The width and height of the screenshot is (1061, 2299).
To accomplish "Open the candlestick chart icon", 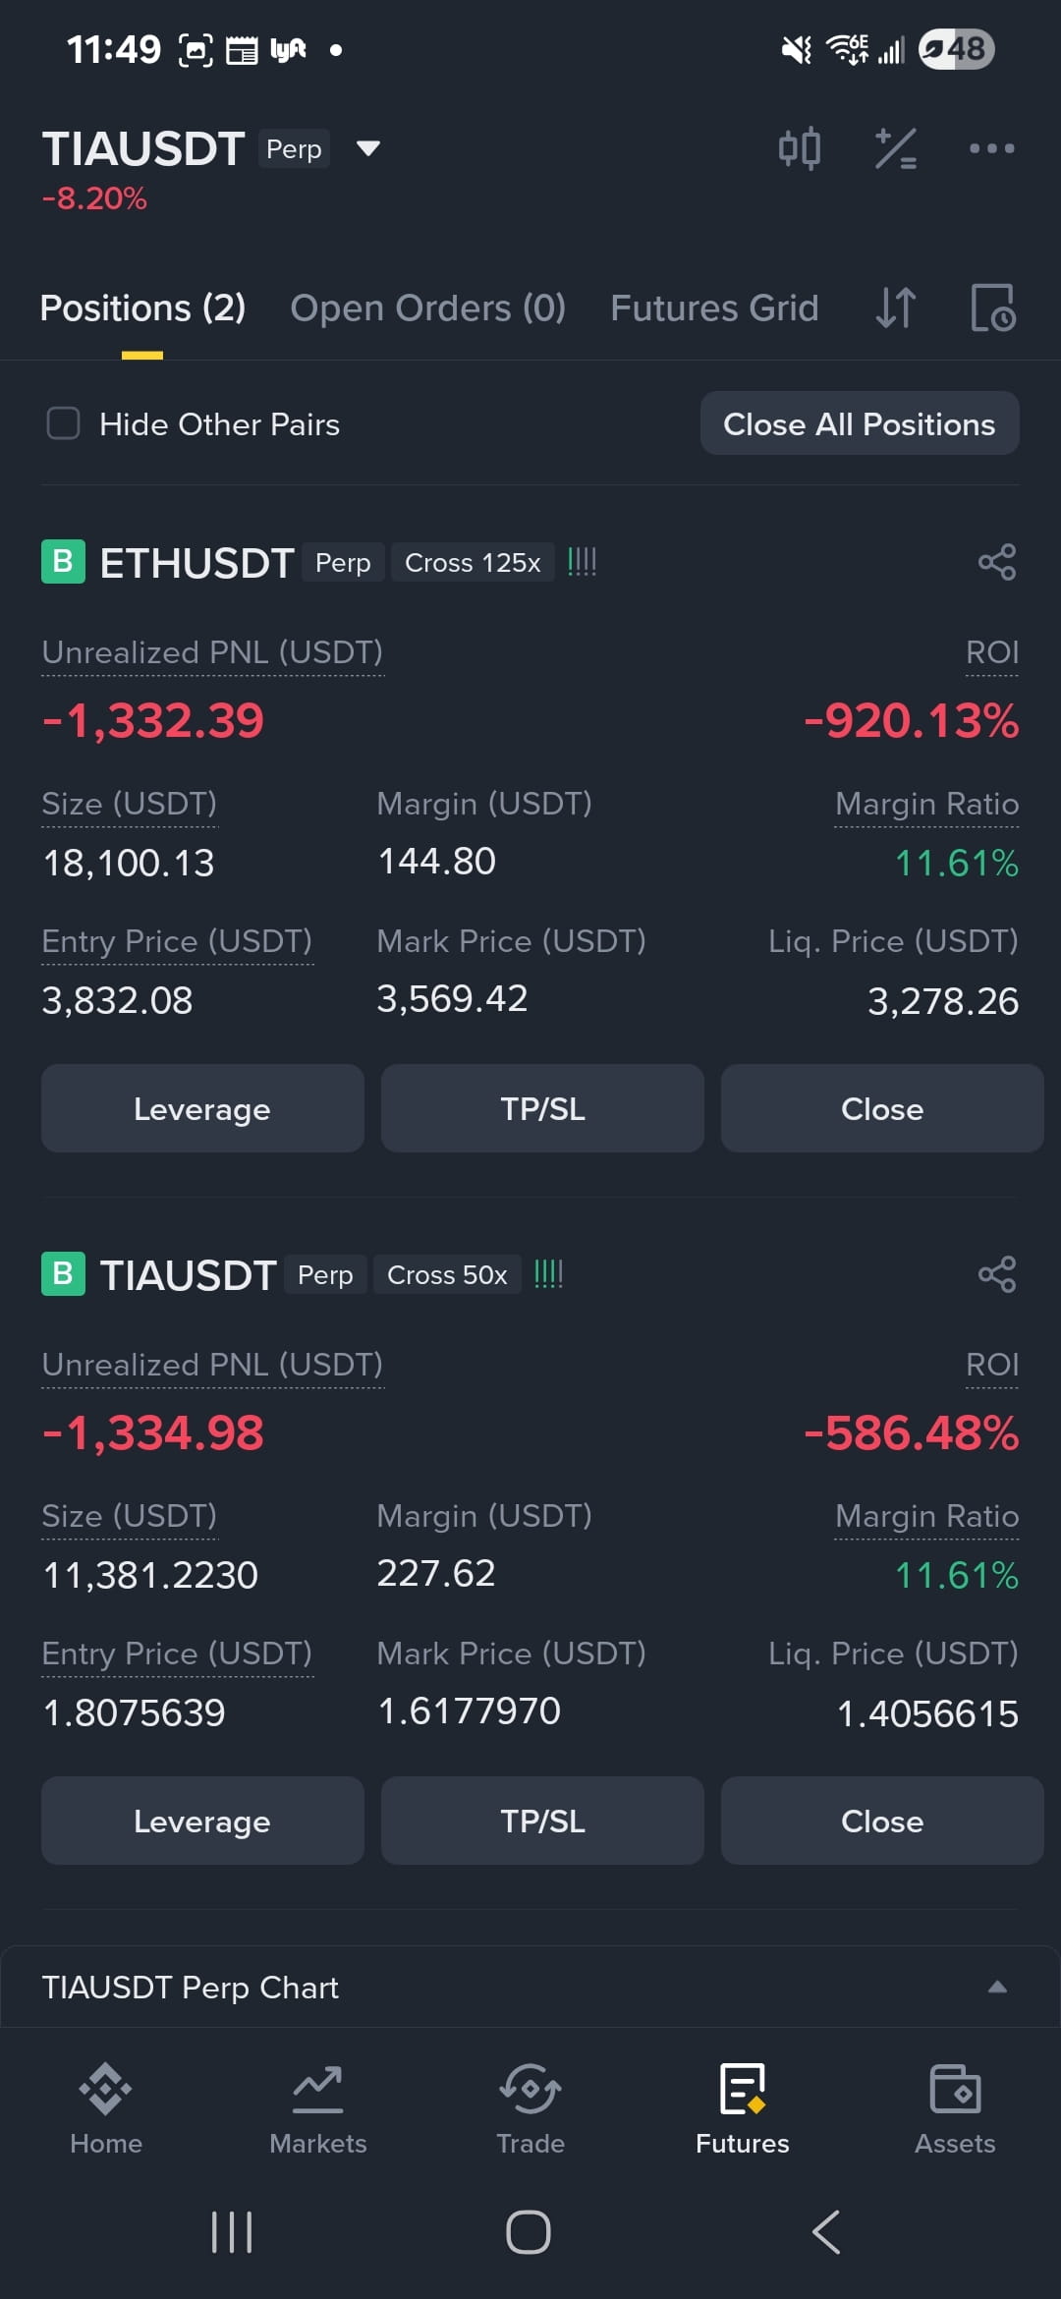I will pyautogui.click(x=799, y=148).
